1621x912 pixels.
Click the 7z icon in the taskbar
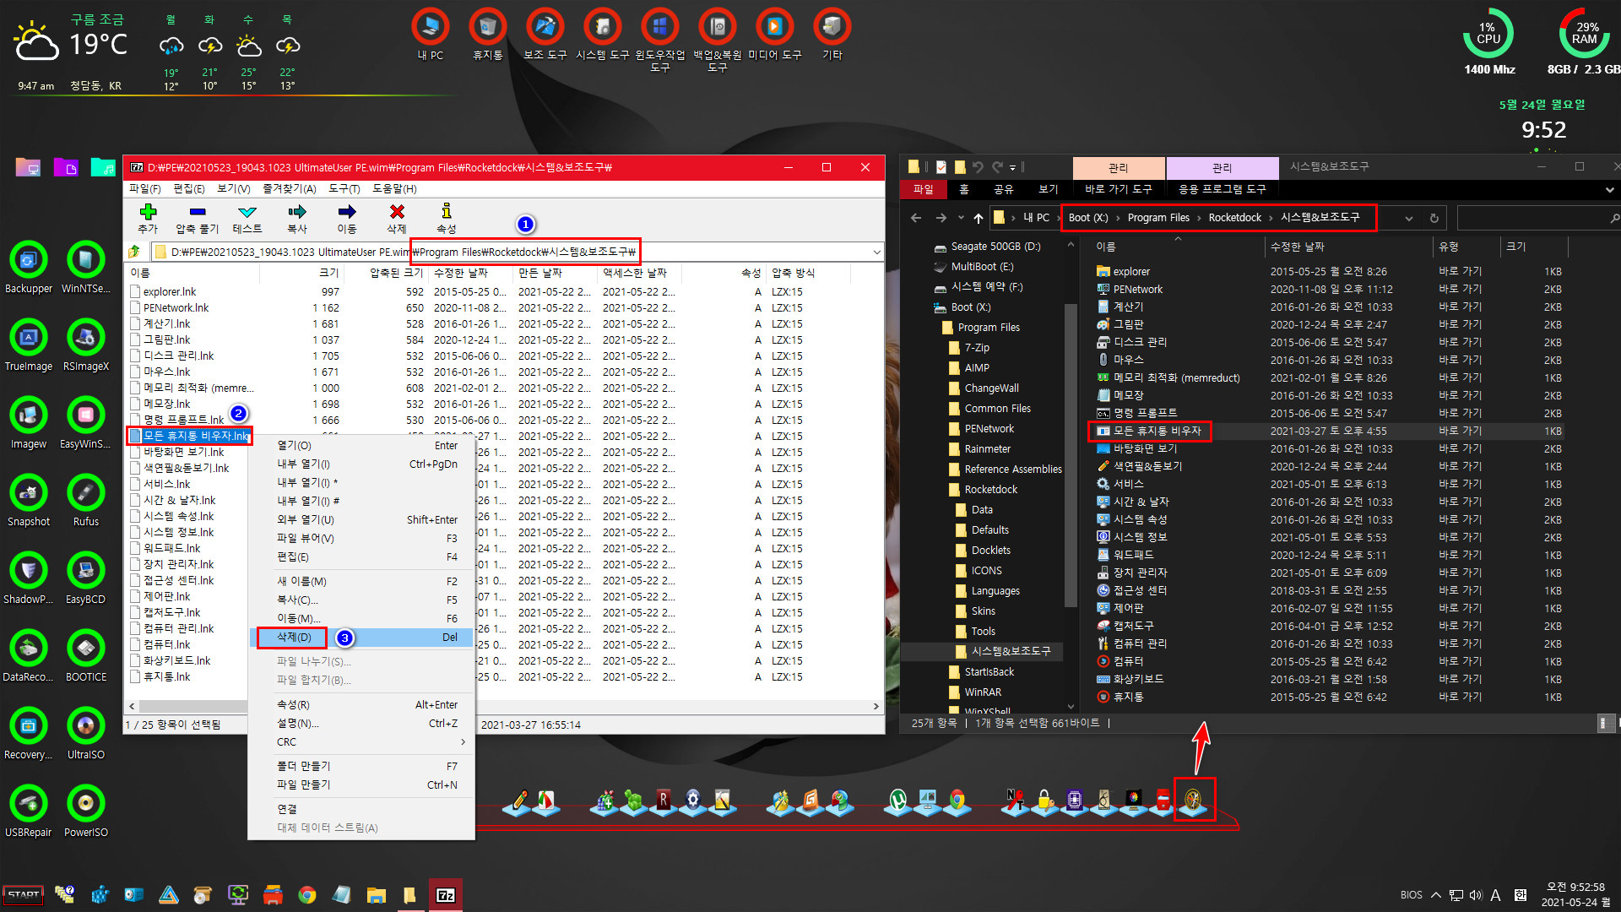(x=446, y=895)
